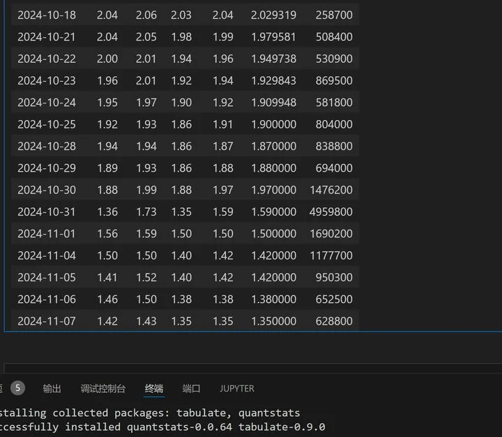Click adjusted close value 1.380000
Viewport: 502px width, 437px height.
(274, 299)
